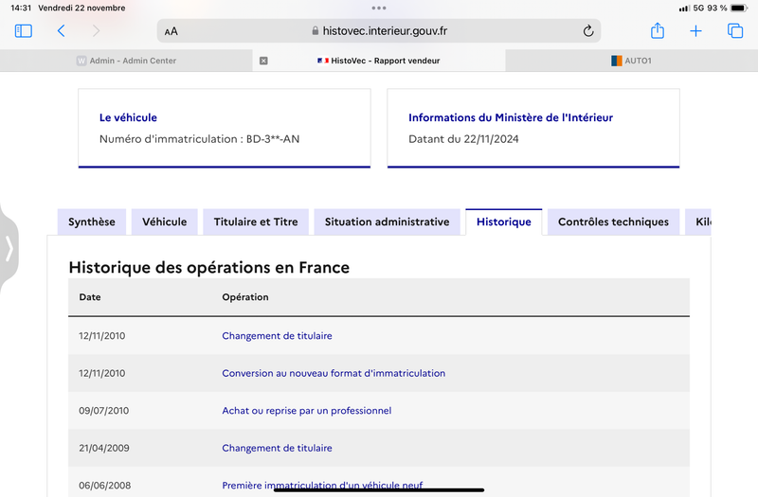Click Historique des opérations en France heading
This screenshot has height=497, width=758.
[x=208, y=268]
